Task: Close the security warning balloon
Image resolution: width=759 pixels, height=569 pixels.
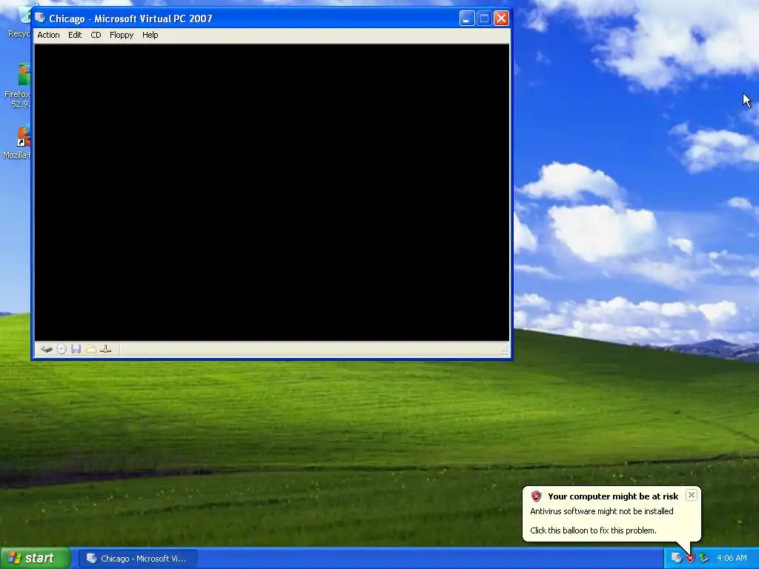Action: click(692, 495)
